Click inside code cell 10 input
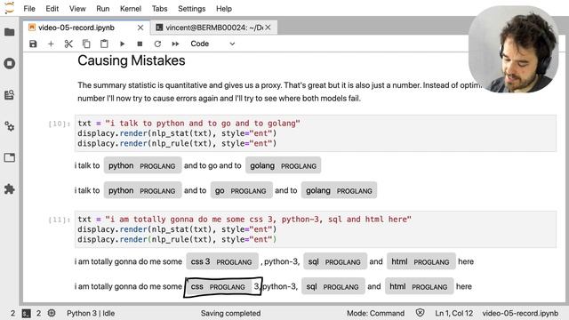This screenshot has height=320, width=569. click(316, 133)
